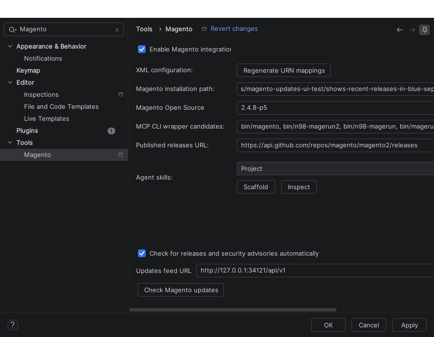Click the Scaffold button

256,187
